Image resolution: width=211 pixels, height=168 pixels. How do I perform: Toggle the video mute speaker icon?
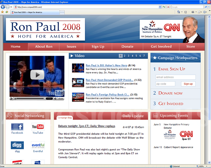coord(55,99)
